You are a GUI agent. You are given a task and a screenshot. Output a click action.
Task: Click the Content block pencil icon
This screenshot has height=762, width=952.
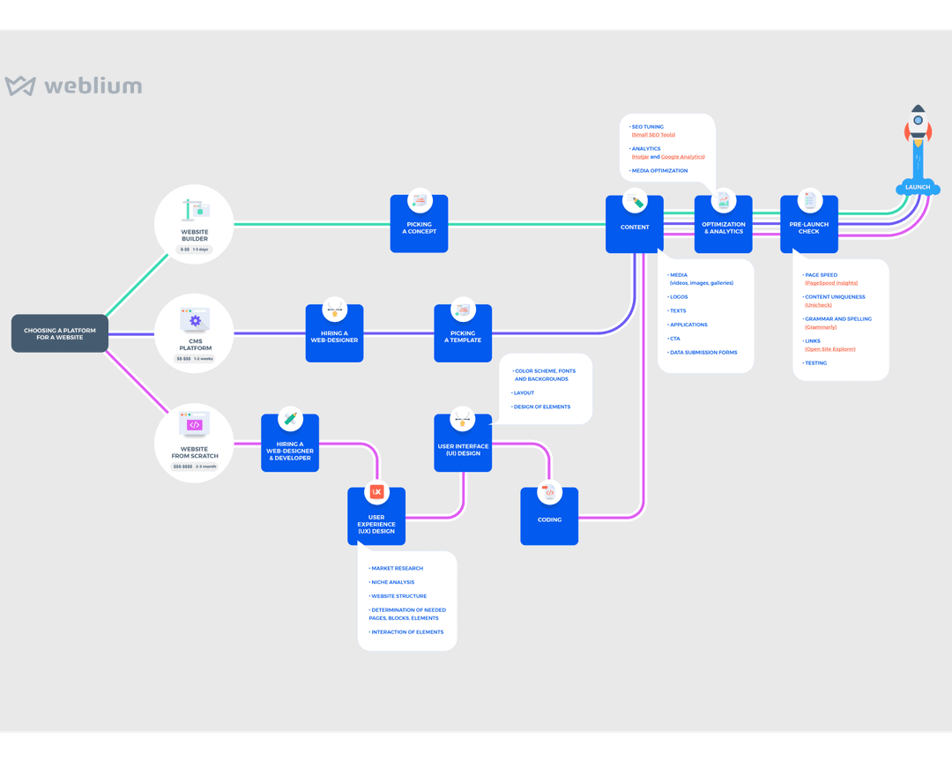pyautogui.click(x=635, y=202)
